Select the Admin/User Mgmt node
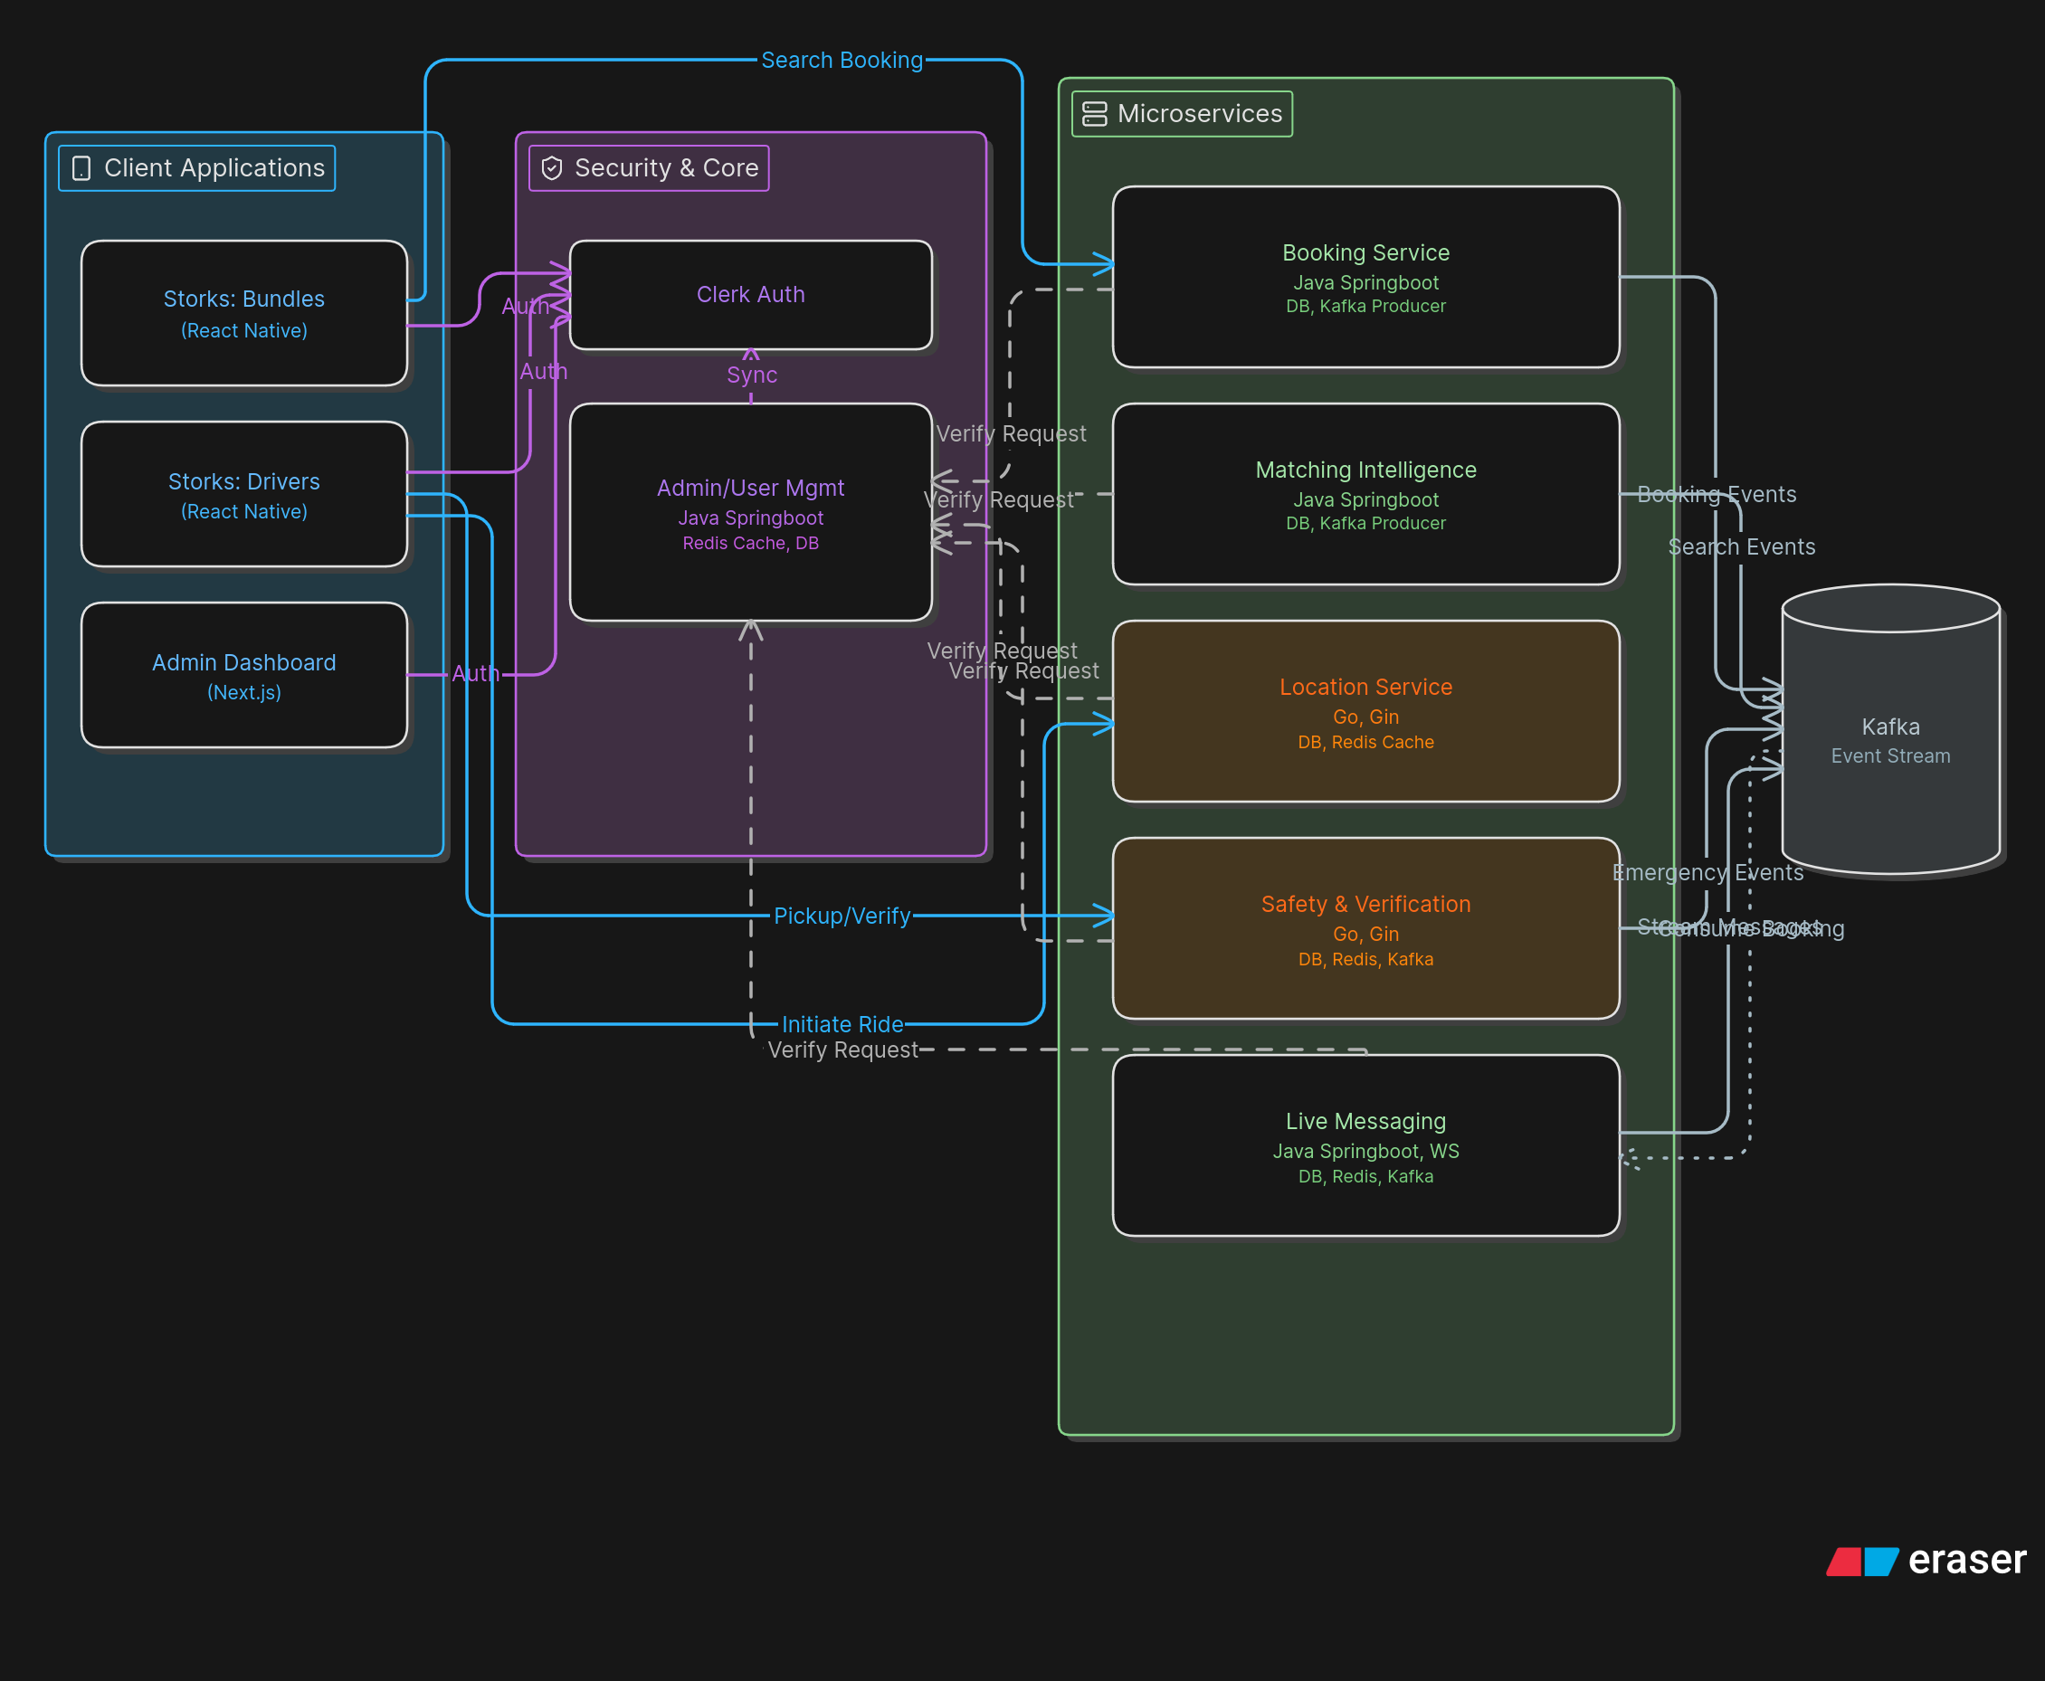The image size is (2045, 1681). click(751, 513)
